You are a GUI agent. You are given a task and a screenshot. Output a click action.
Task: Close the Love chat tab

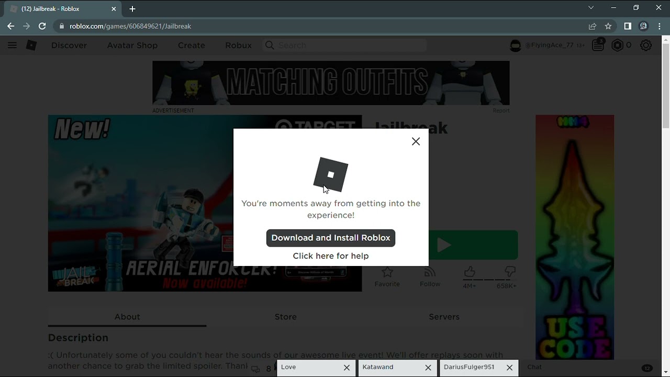click(x=347, y=368)
